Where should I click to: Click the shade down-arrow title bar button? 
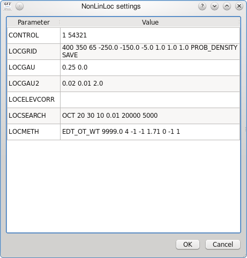coord(214,6)
